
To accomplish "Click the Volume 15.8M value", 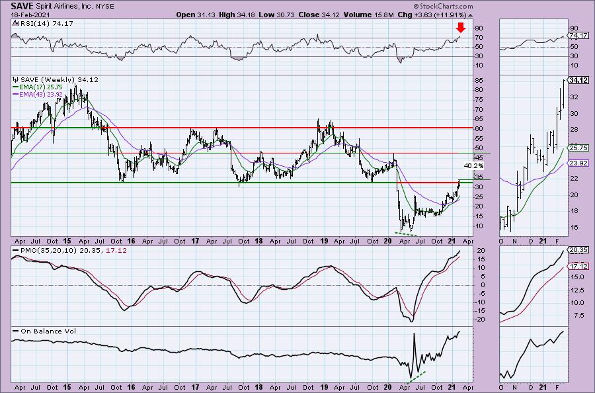I will tap(369, 15).
